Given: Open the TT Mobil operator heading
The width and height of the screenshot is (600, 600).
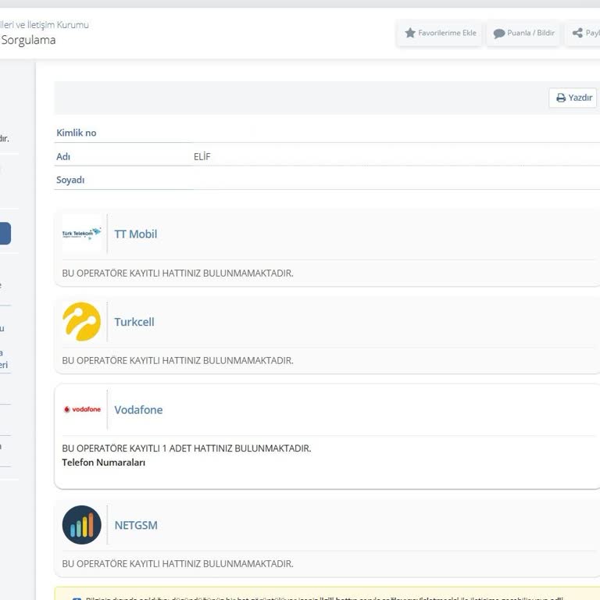Looking at the screenshot, I should point(136,234).
